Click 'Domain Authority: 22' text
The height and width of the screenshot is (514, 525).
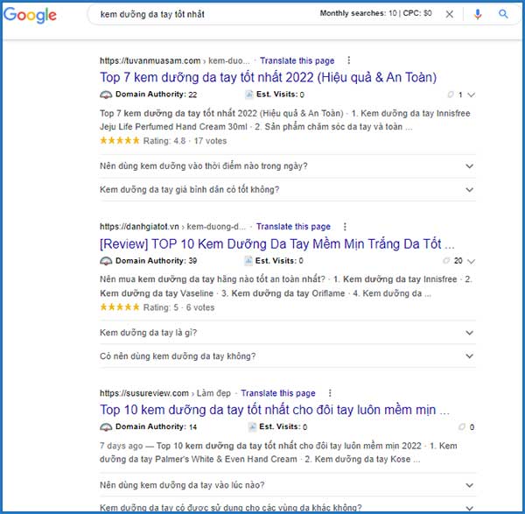pyautogui.click(x=156, y=95)
